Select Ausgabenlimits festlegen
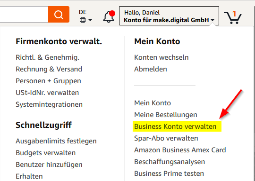The image size is (255, 181). point(56,141)
